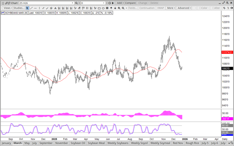Select the three vertical lines tool

87,8
